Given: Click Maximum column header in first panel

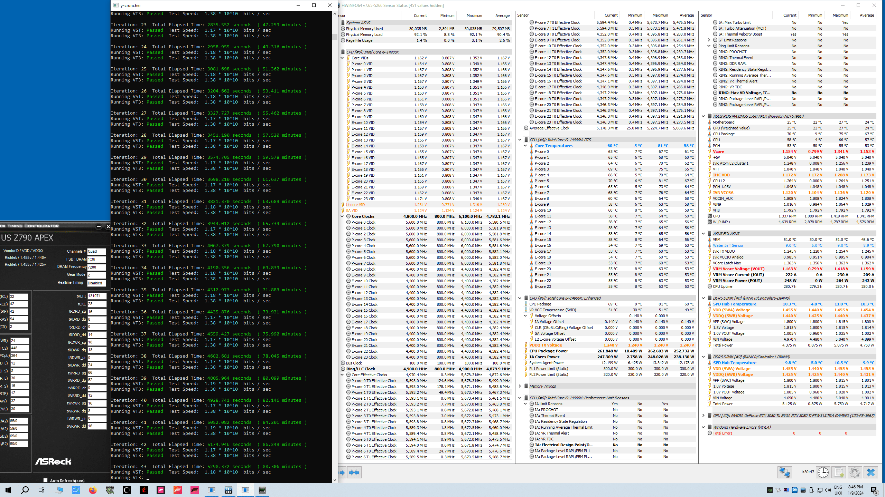Looking at the screenshot, I should pos(471,16).
